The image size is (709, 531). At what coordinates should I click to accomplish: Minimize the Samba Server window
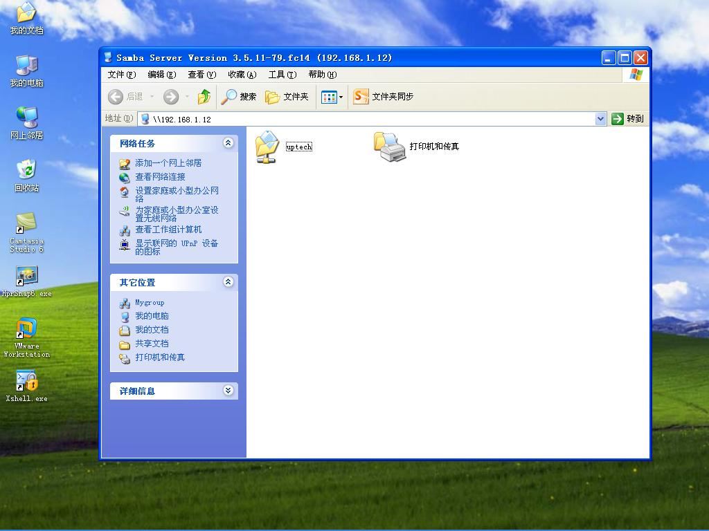609,58
